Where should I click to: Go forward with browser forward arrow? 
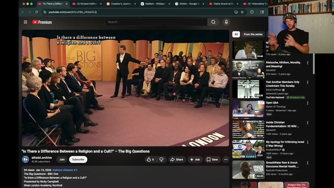30,12
